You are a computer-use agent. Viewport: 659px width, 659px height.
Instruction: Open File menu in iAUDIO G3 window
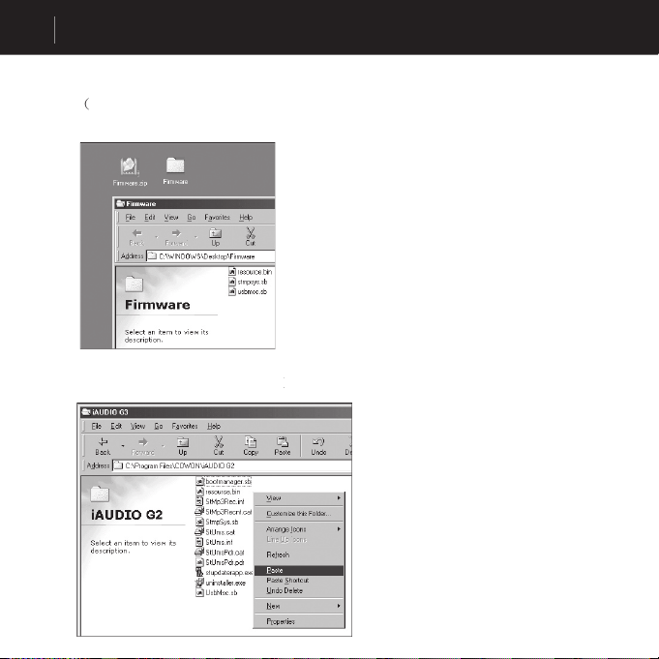96,426
